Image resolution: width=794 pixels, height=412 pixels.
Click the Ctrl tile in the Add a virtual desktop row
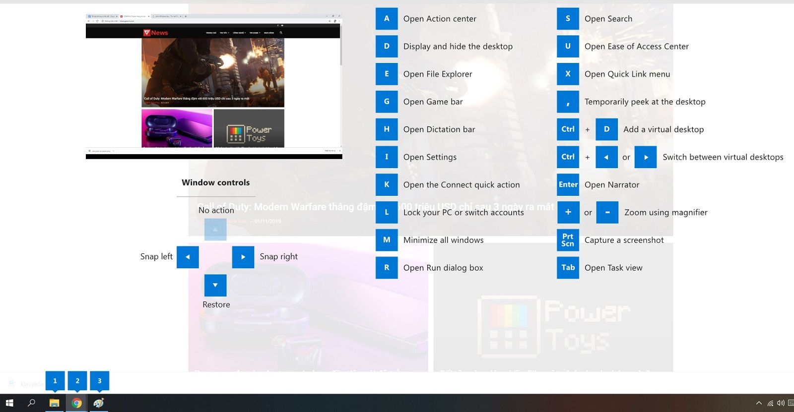[568, 129]
